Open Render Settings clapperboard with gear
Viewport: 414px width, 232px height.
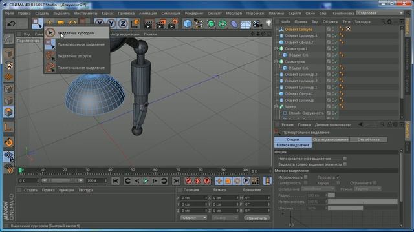(x=173, y=24)
